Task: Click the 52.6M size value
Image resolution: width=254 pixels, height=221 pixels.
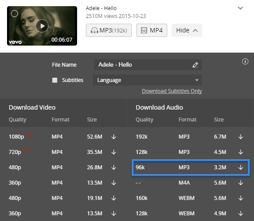Action: tap(95, 137)
